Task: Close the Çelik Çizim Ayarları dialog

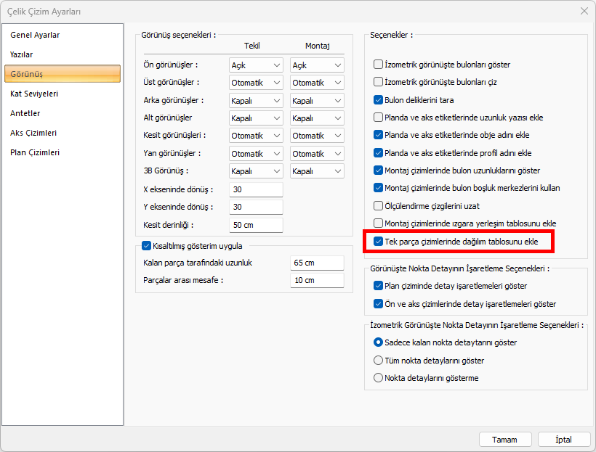Action: tap(584, 11)
